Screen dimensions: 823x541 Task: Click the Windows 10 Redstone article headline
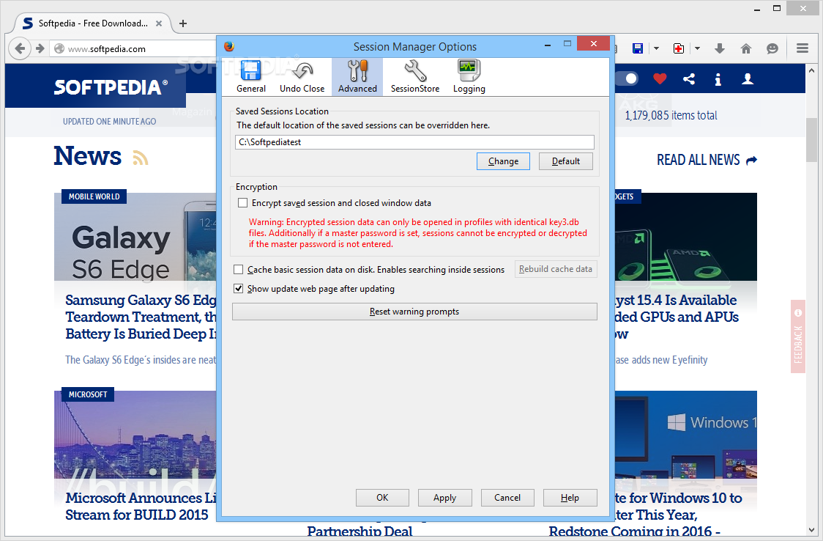(x=646, y=515)
